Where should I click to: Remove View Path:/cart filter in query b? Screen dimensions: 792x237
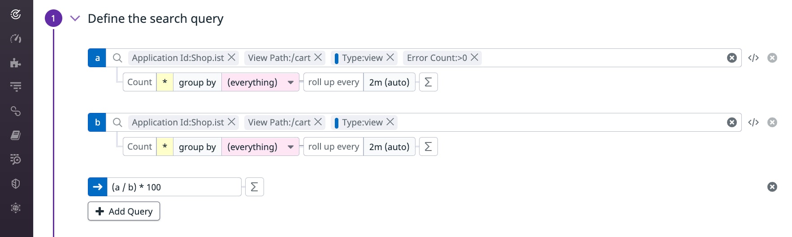[318, 122]
